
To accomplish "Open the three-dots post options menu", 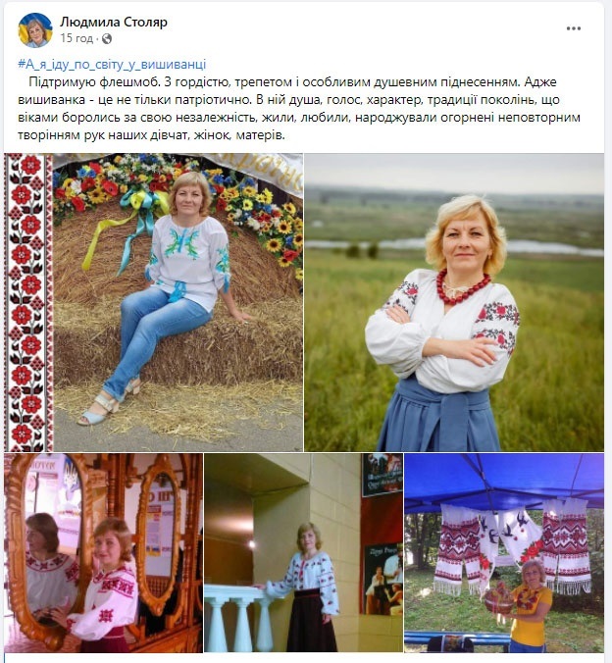I will coord(573,28).
